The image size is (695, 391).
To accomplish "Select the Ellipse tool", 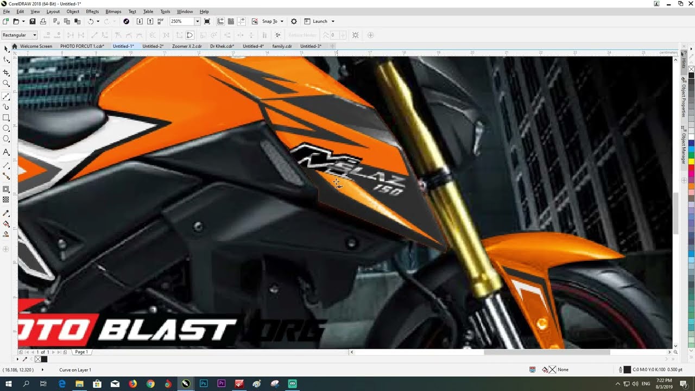I will [6, 128].
